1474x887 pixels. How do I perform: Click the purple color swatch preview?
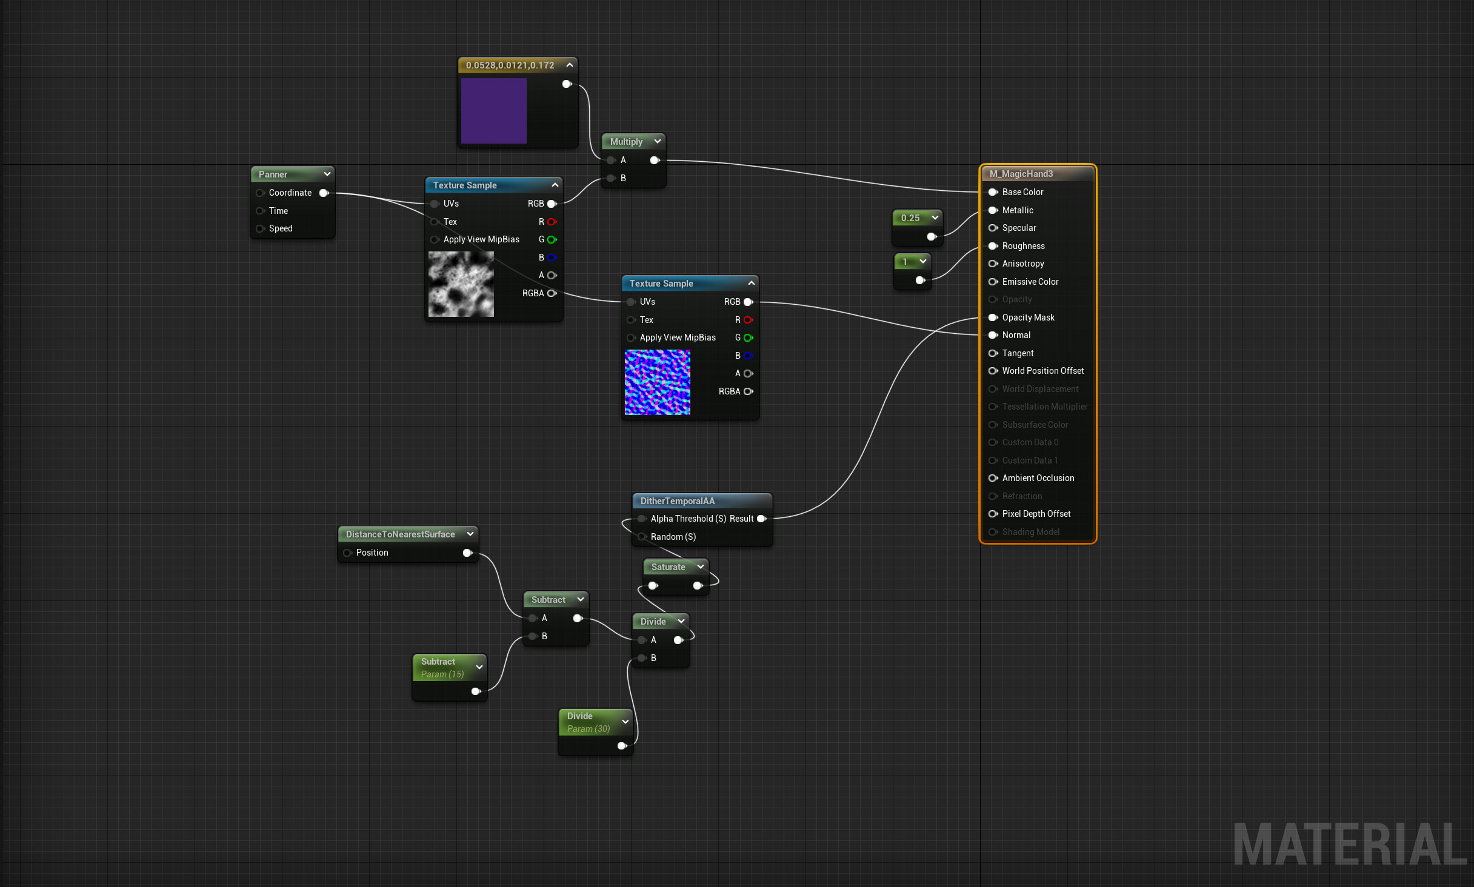494,111
